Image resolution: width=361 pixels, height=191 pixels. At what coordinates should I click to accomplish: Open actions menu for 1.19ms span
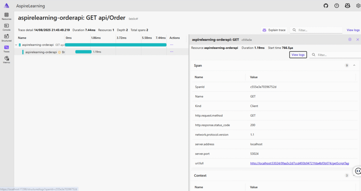coord(172,52)
